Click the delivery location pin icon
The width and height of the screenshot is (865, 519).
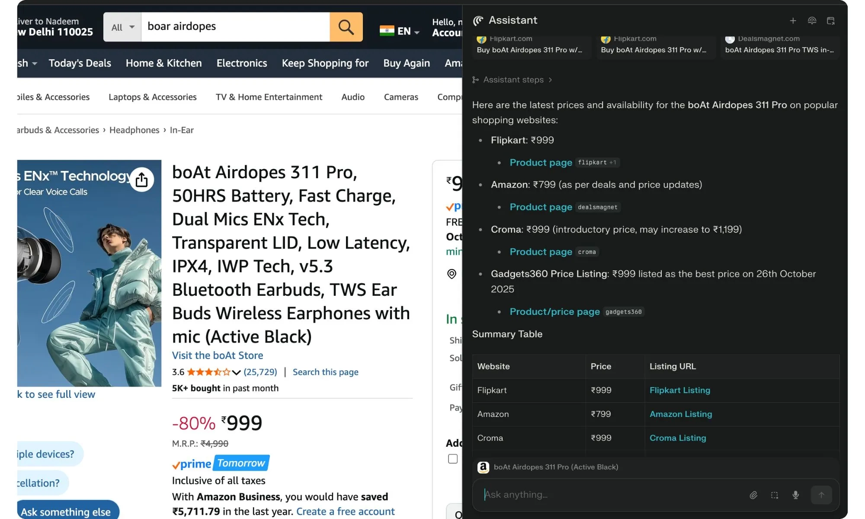tap(452, 274)
